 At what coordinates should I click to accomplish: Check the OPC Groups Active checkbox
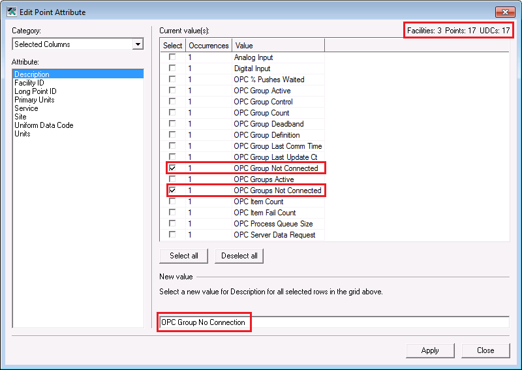tap(172, 179)
